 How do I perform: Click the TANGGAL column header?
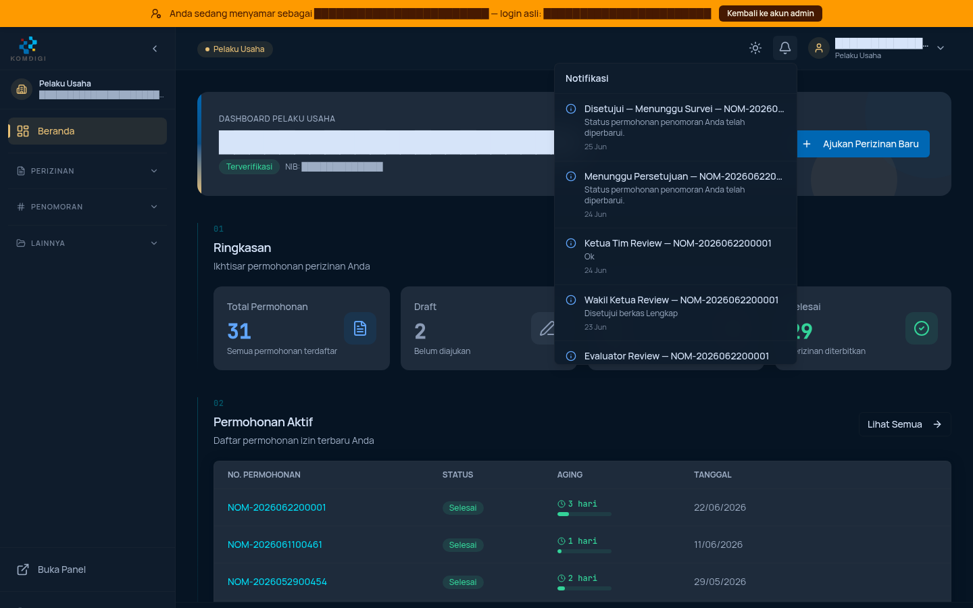(713, 475)
